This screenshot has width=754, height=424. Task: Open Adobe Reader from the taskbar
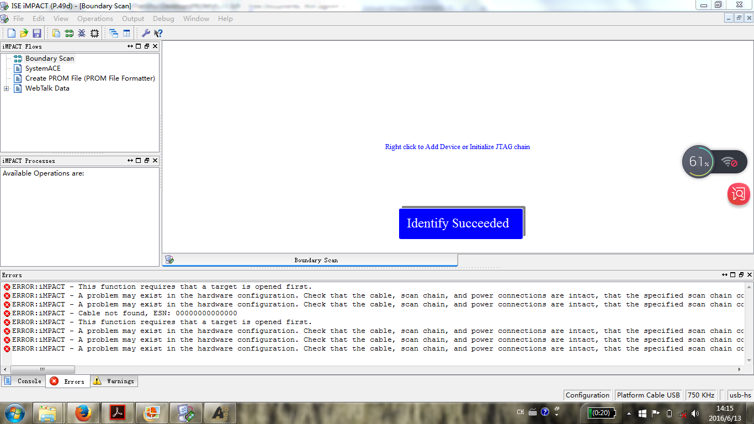click(117, 413)
